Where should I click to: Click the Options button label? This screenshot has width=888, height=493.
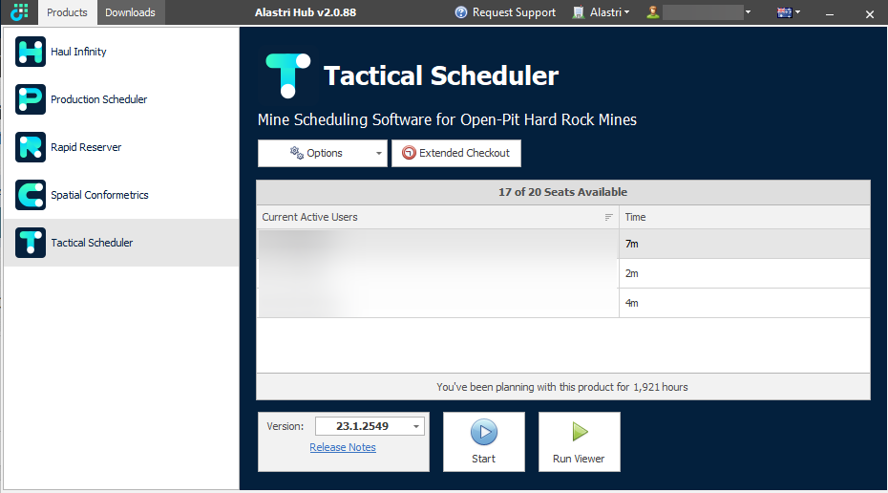pos(325,153)
